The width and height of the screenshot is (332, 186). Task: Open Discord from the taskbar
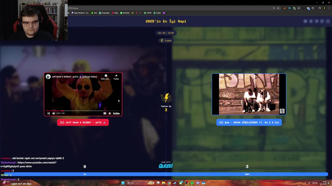point(198,183)
